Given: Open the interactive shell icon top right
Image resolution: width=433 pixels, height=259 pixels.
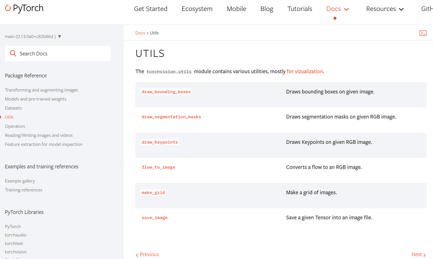Looking at the screenshot, I should tap(423, 33).
